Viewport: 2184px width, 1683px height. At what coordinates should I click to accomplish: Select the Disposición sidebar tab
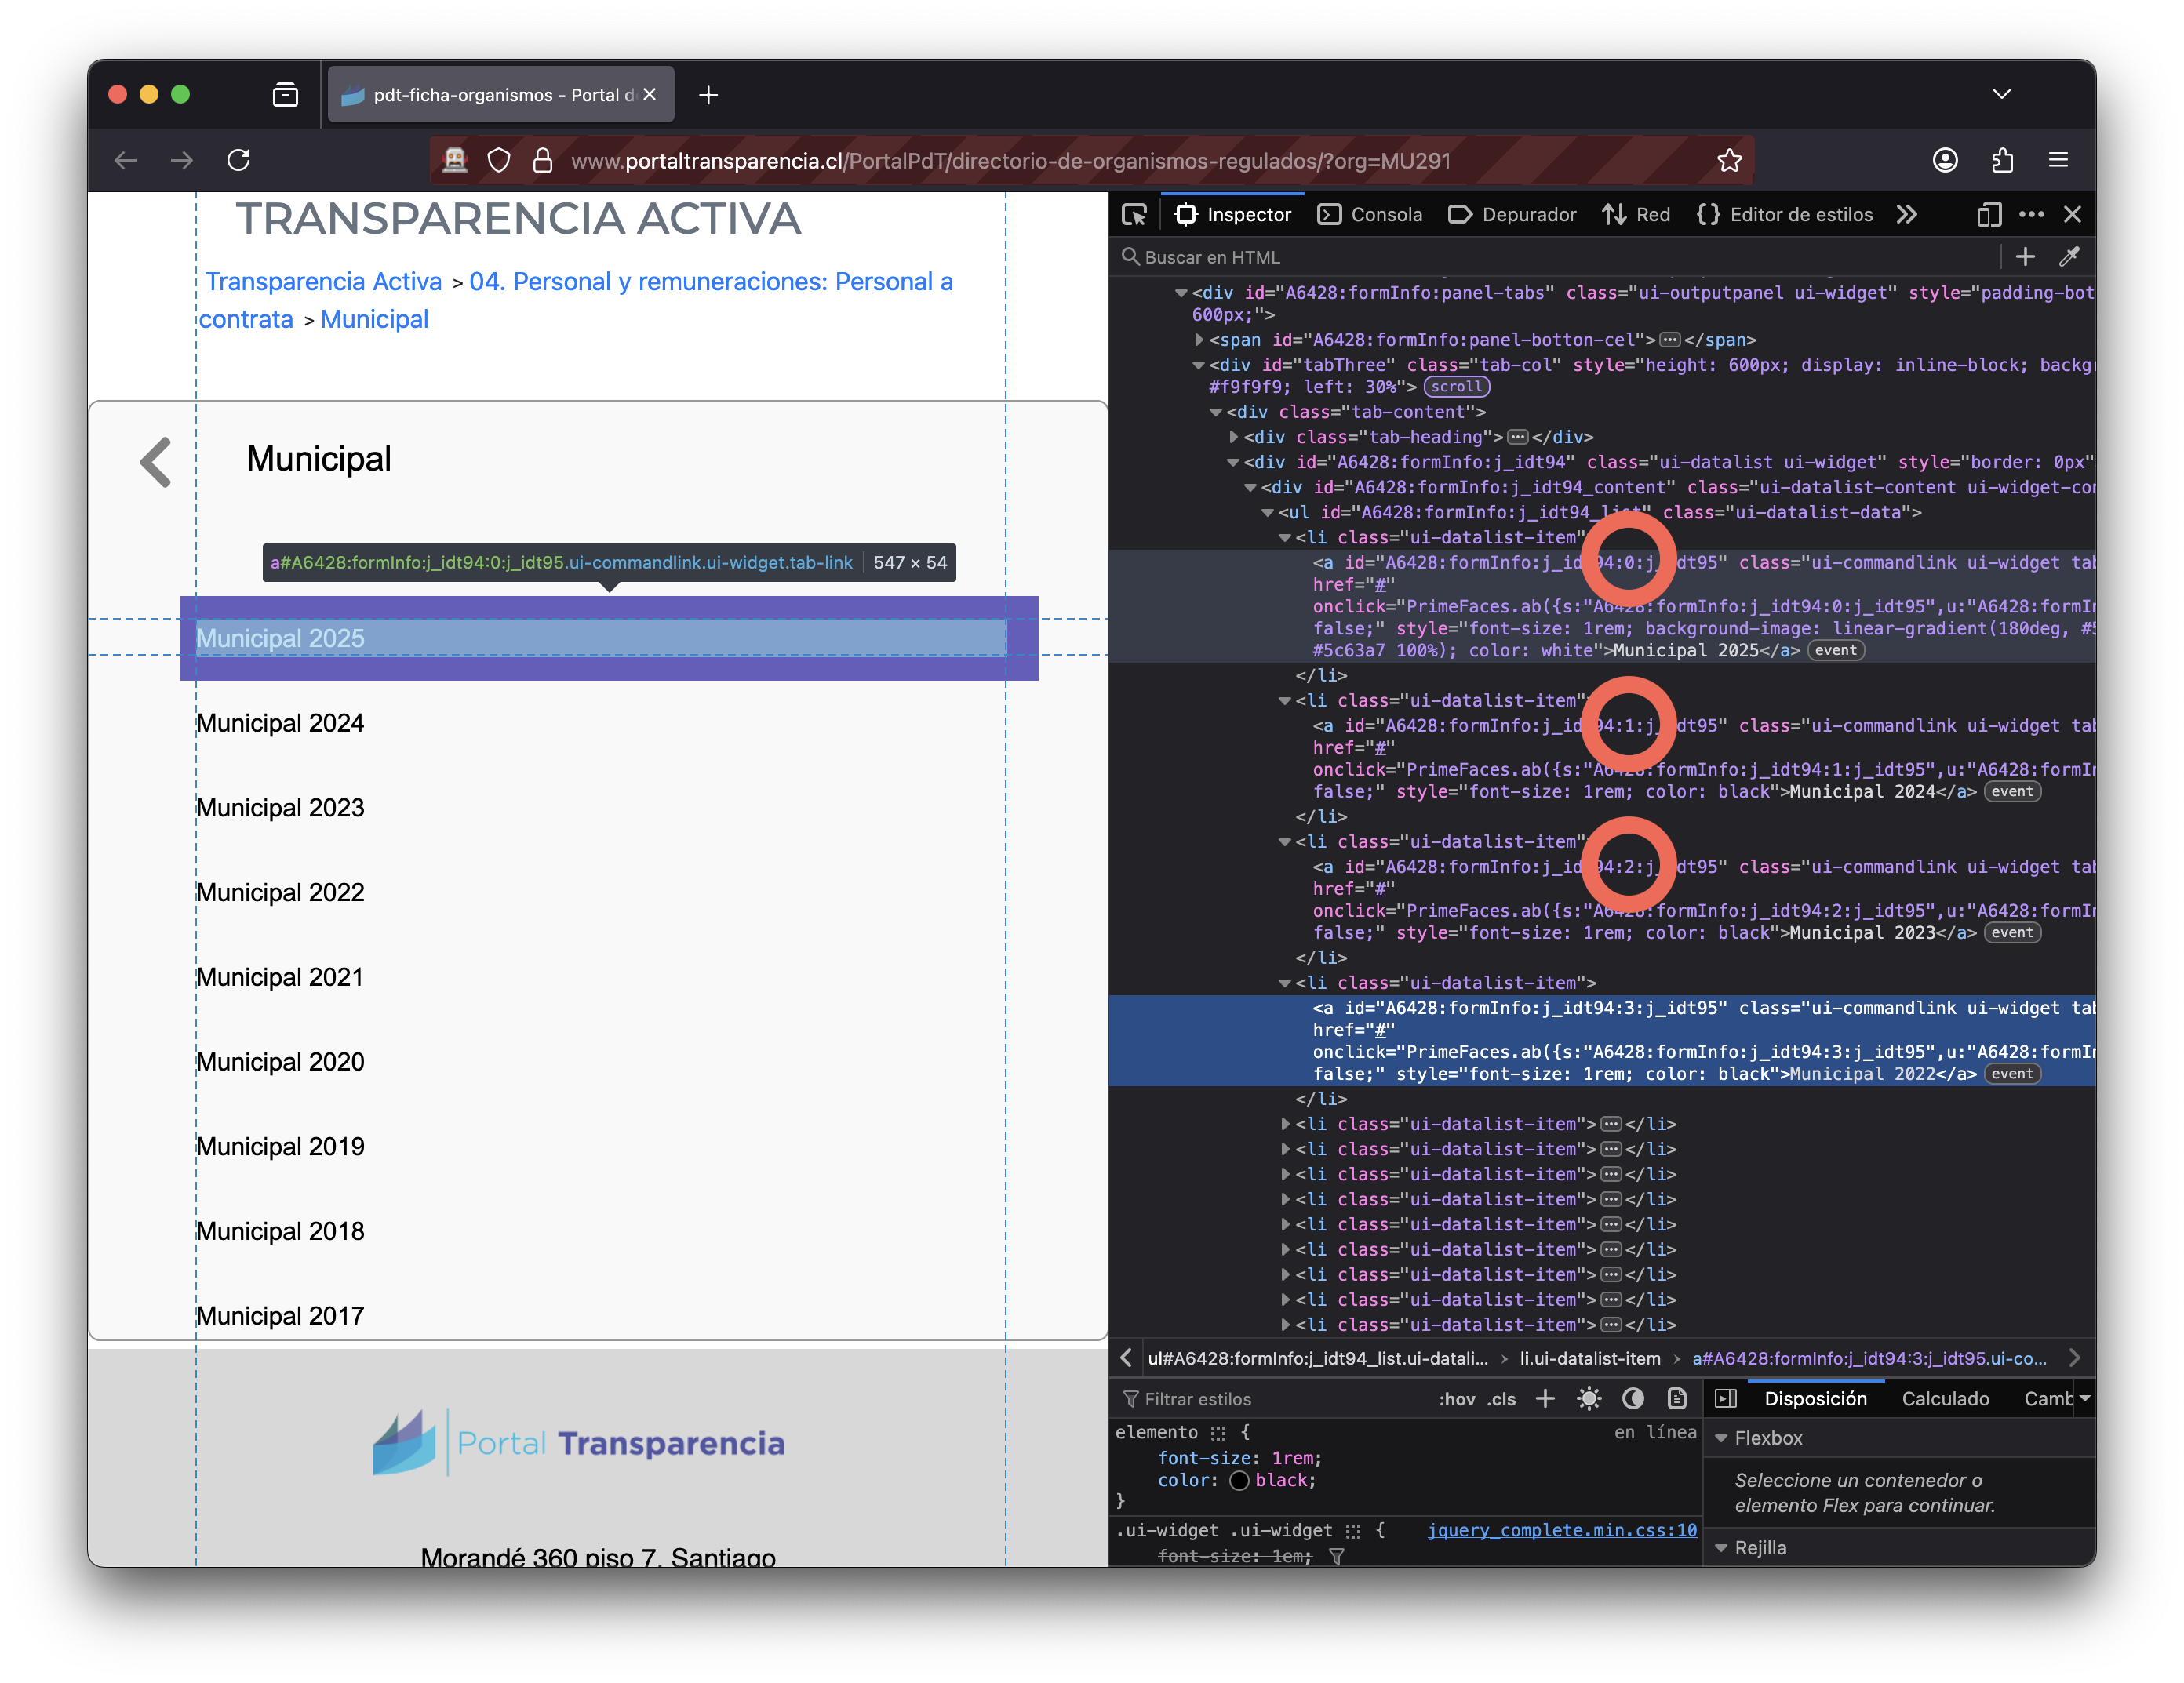(x=1815, y=1398)
